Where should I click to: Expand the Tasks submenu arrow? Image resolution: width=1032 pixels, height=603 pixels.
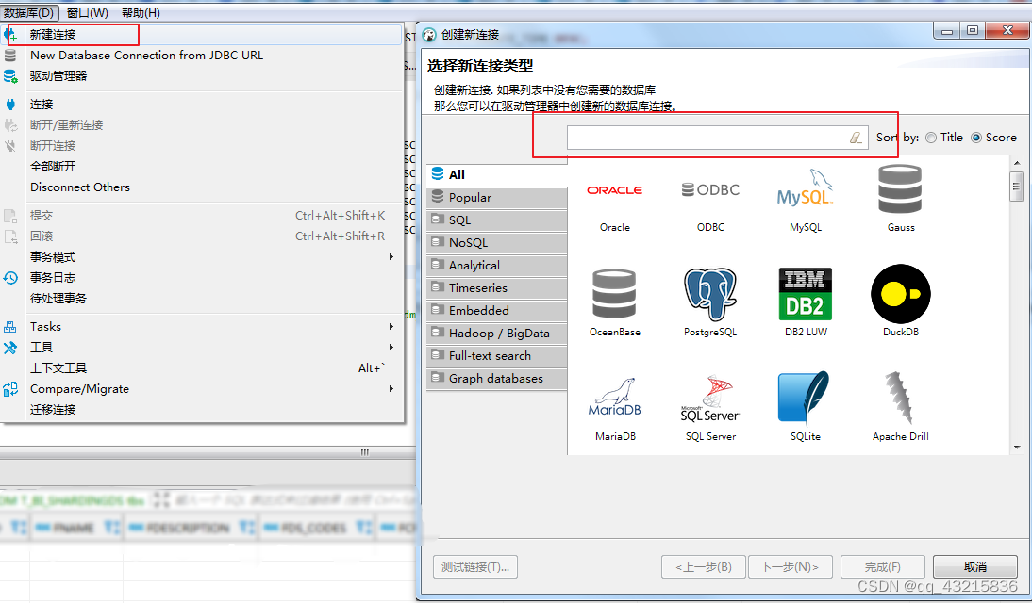pos(391,326)
